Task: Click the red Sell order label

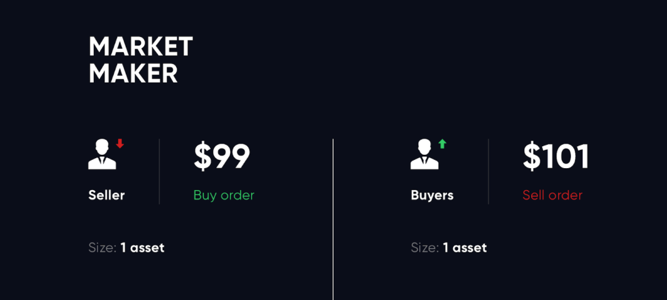Action: [552, 195]
